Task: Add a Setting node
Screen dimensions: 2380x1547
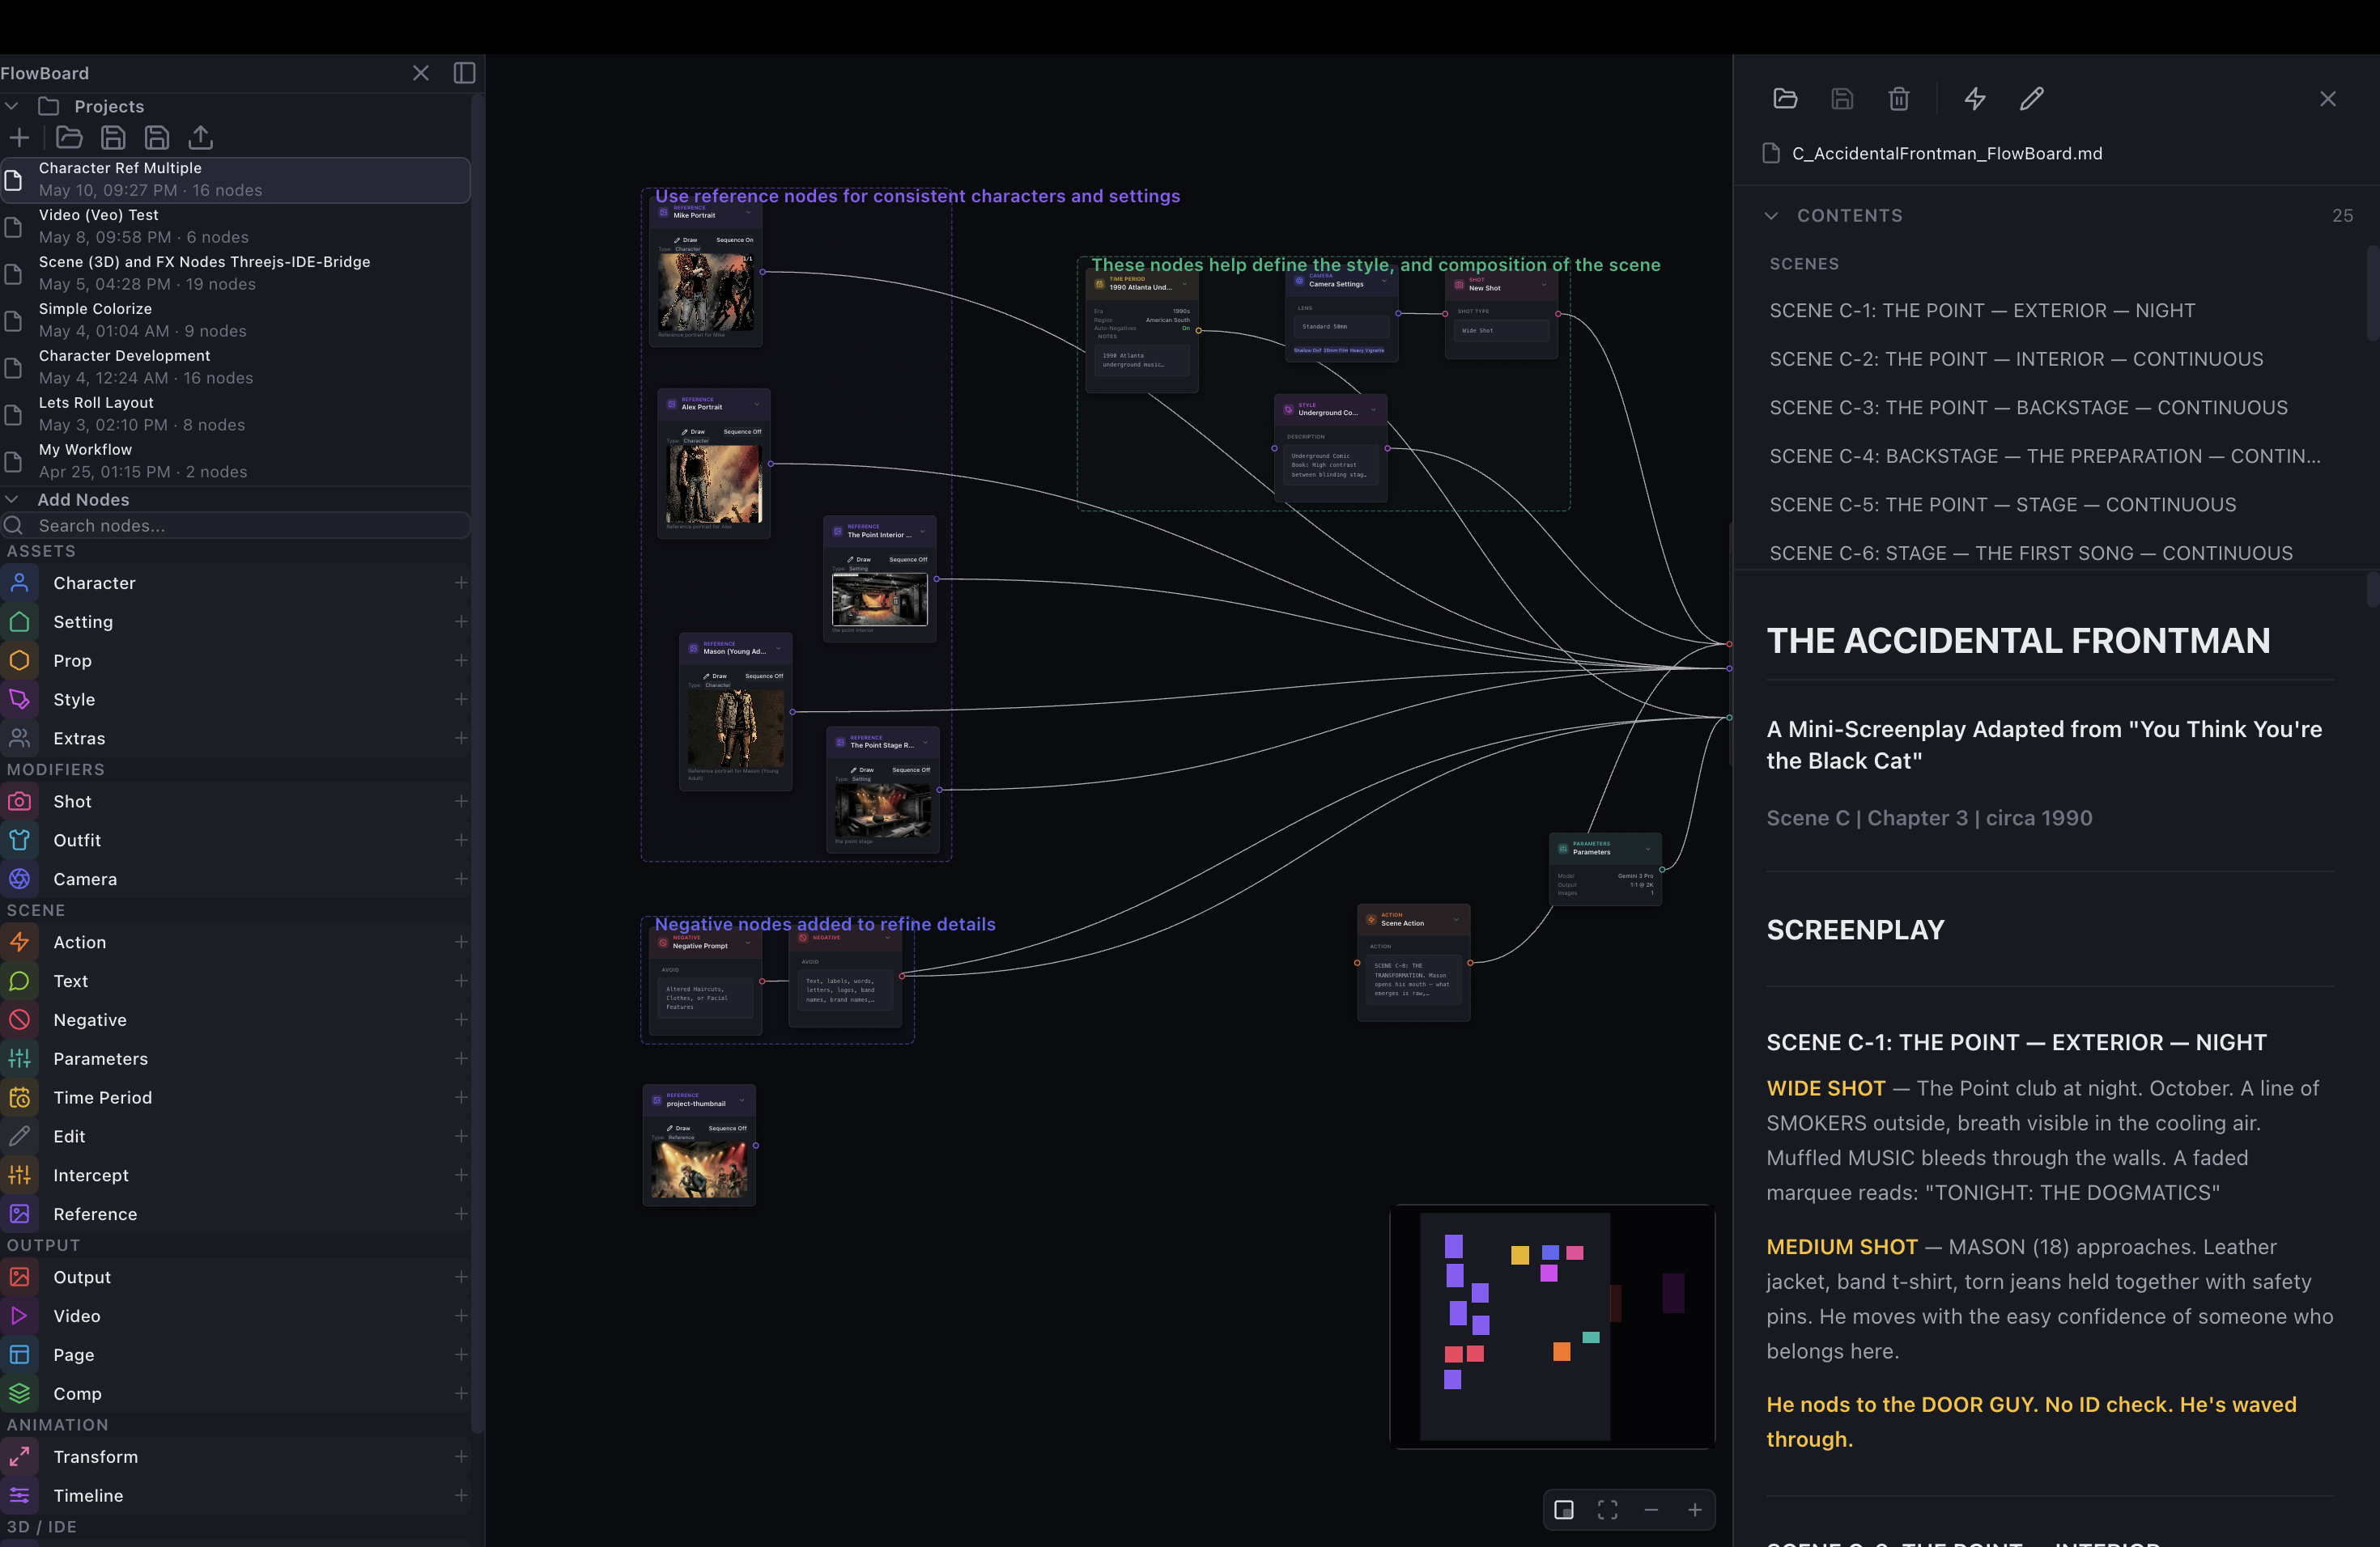Action: (461, 621)
